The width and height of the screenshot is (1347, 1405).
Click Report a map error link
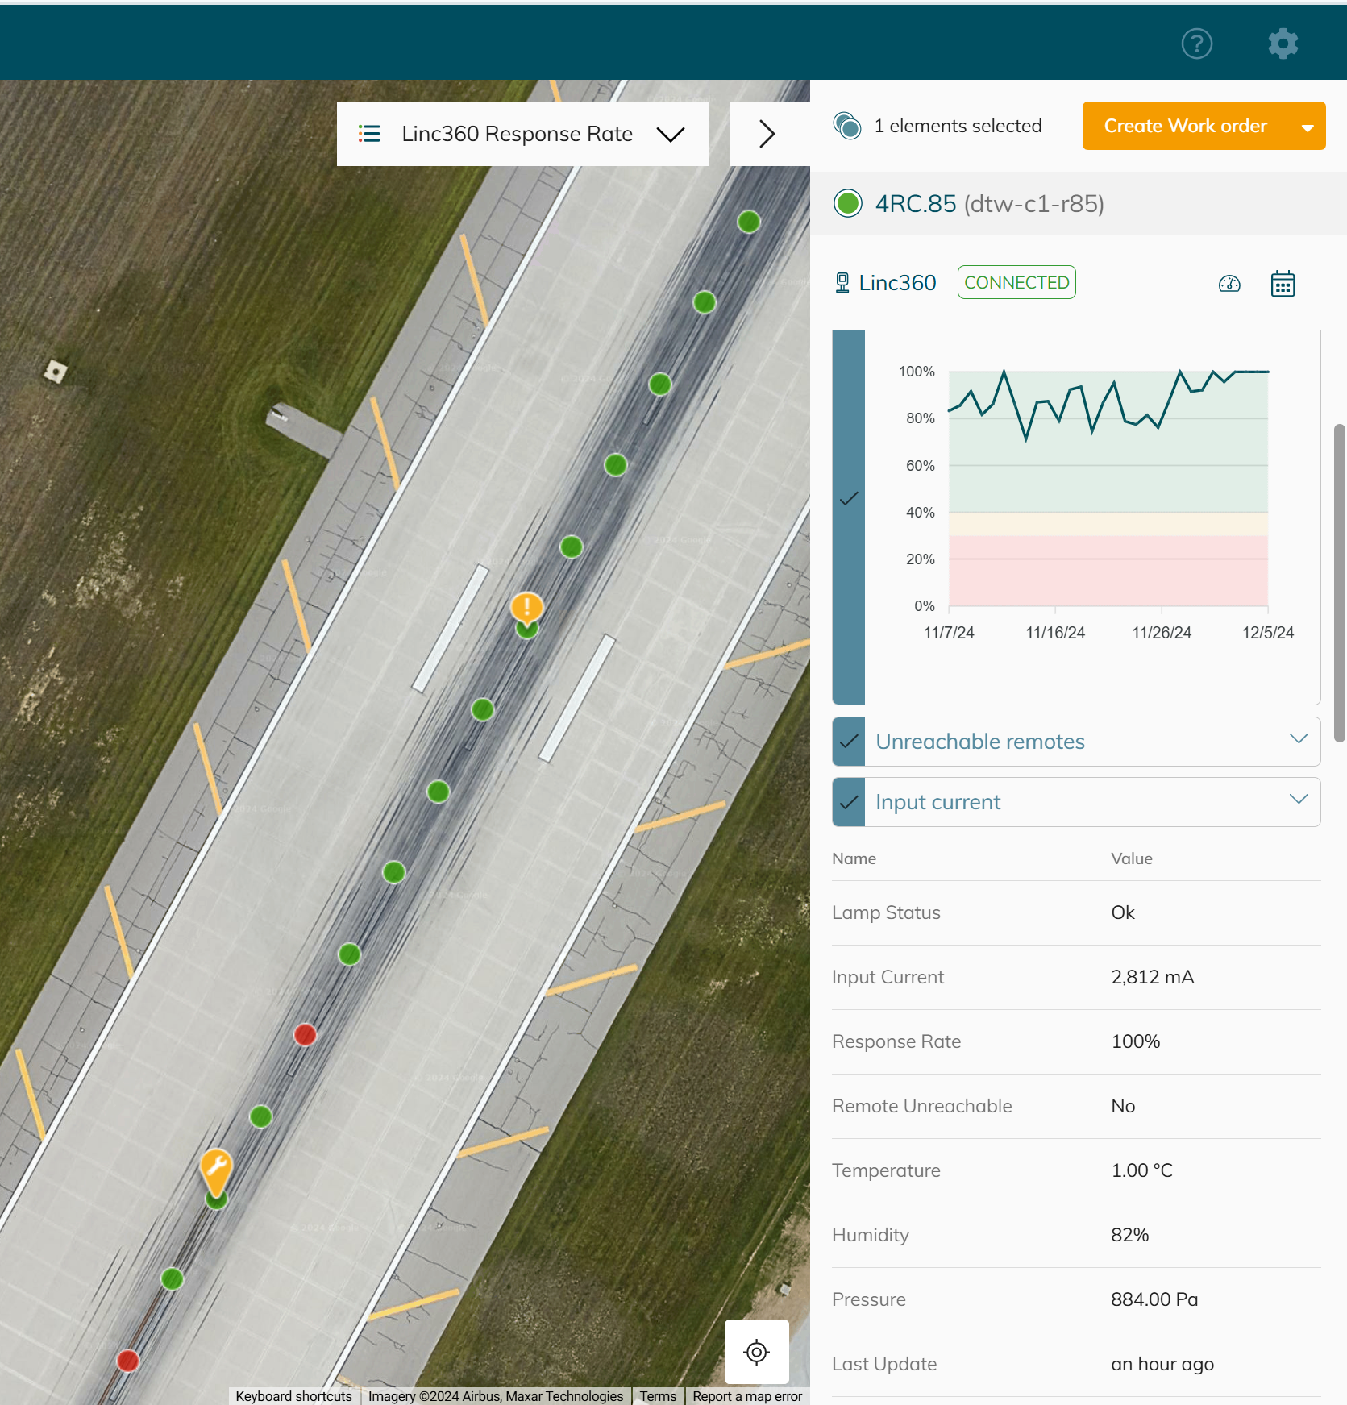[x=746, y=1396]
